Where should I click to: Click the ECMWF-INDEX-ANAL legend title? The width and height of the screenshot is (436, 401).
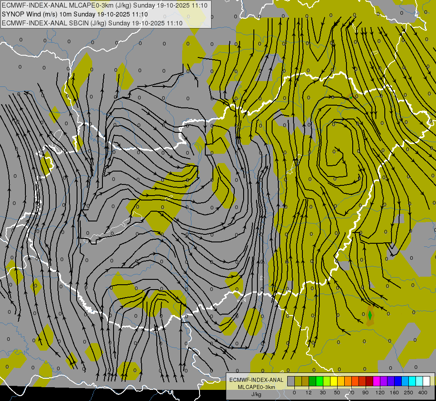point(256,380)
